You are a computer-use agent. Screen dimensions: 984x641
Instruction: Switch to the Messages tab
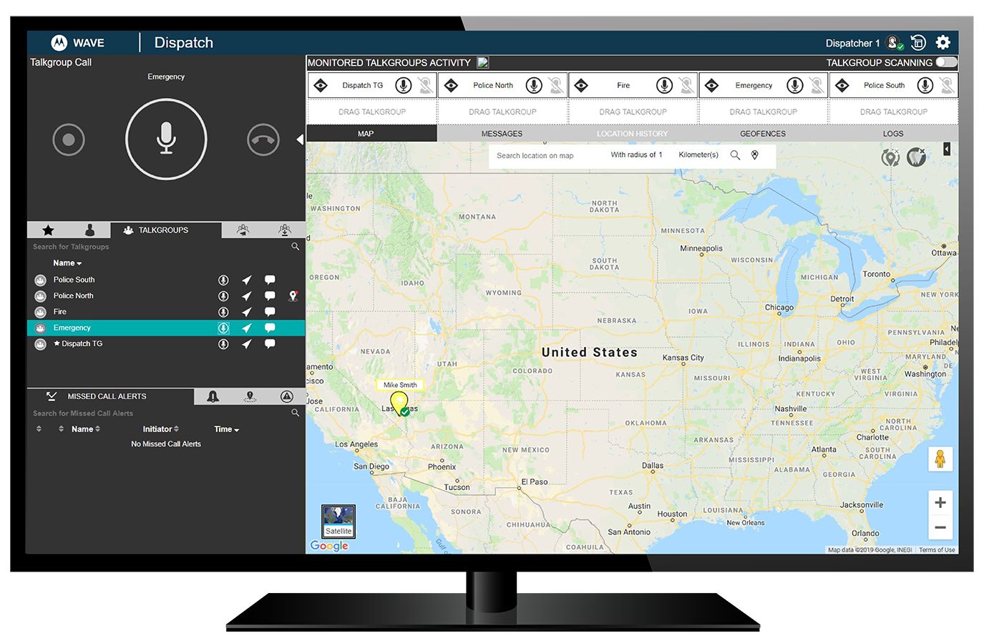[x=502, y=133]
